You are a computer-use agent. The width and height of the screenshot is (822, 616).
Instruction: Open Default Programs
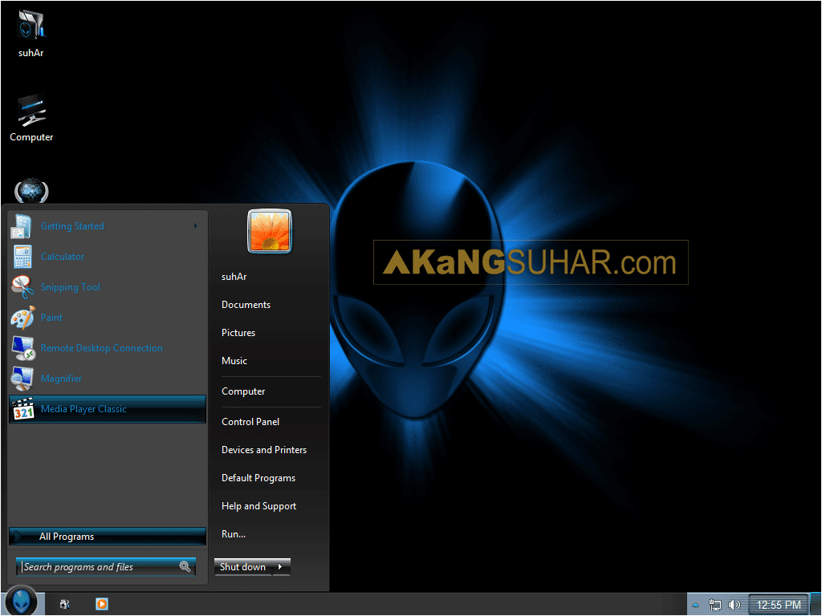tap(258, 478)
